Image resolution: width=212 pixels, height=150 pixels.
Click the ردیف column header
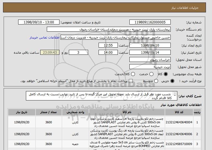click(197, 112)
